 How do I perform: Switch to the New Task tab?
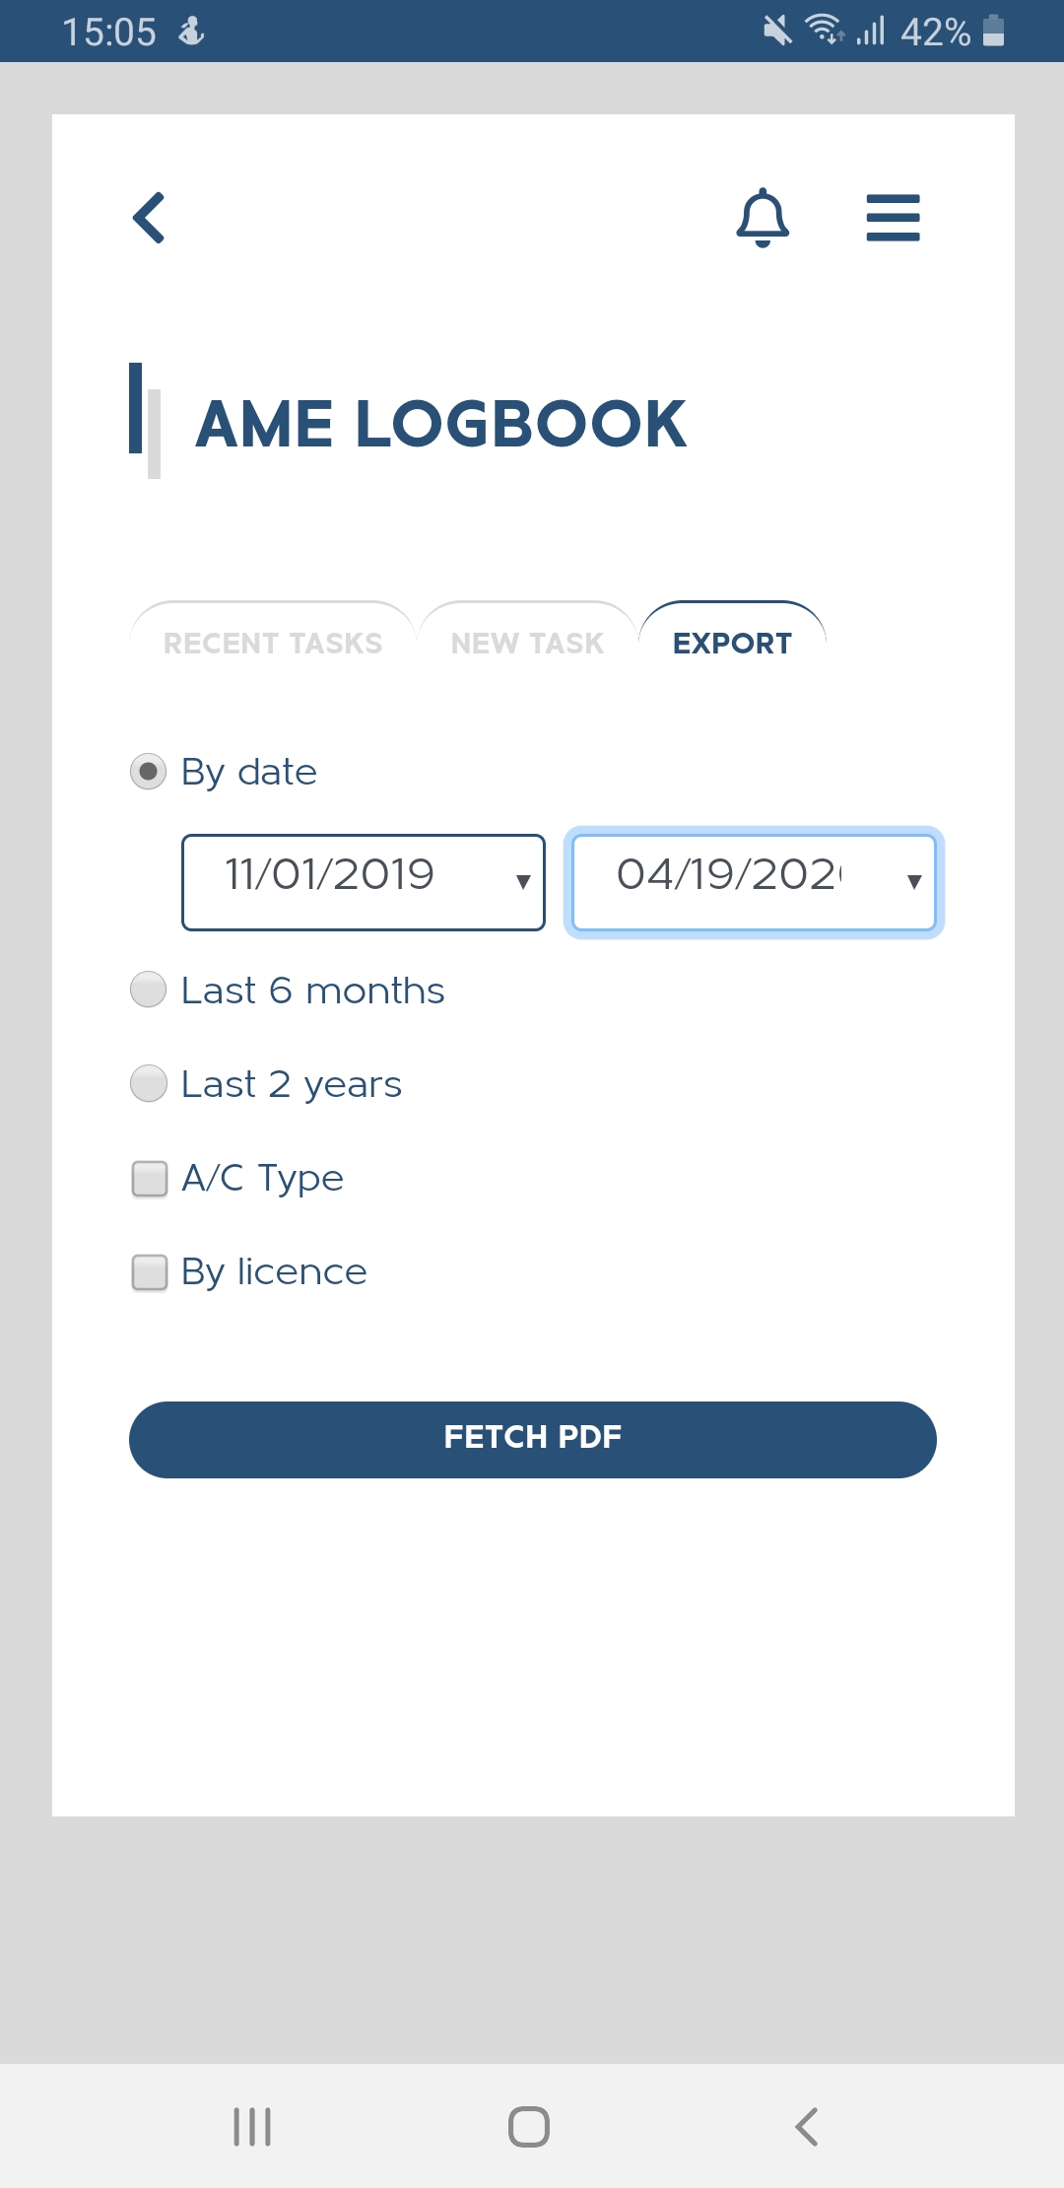527,643
